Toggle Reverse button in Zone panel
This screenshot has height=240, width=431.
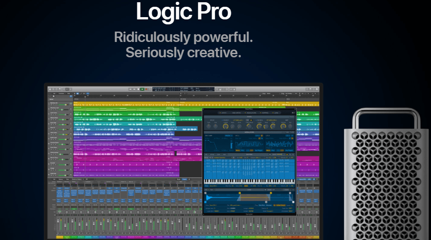(268, 205)
